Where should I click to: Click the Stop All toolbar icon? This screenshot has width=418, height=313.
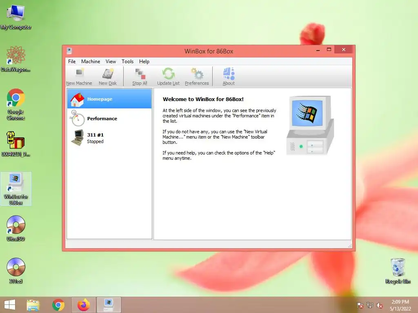pos(140,77)
